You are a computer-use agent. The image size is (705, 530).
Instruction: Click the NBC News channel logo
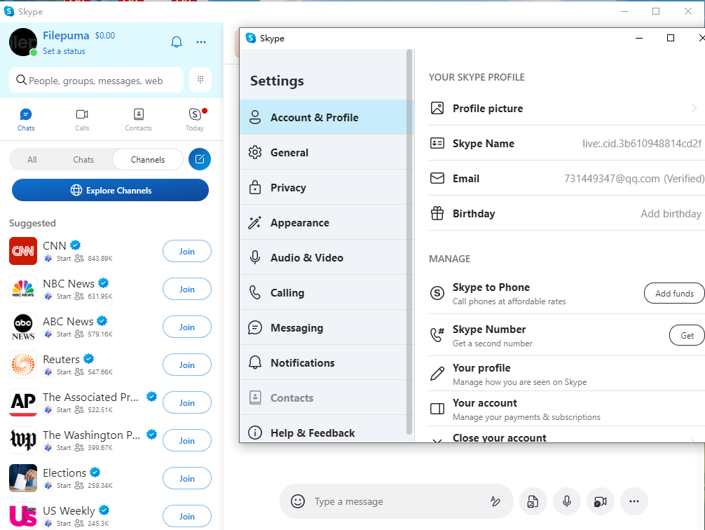click(23, 289)
